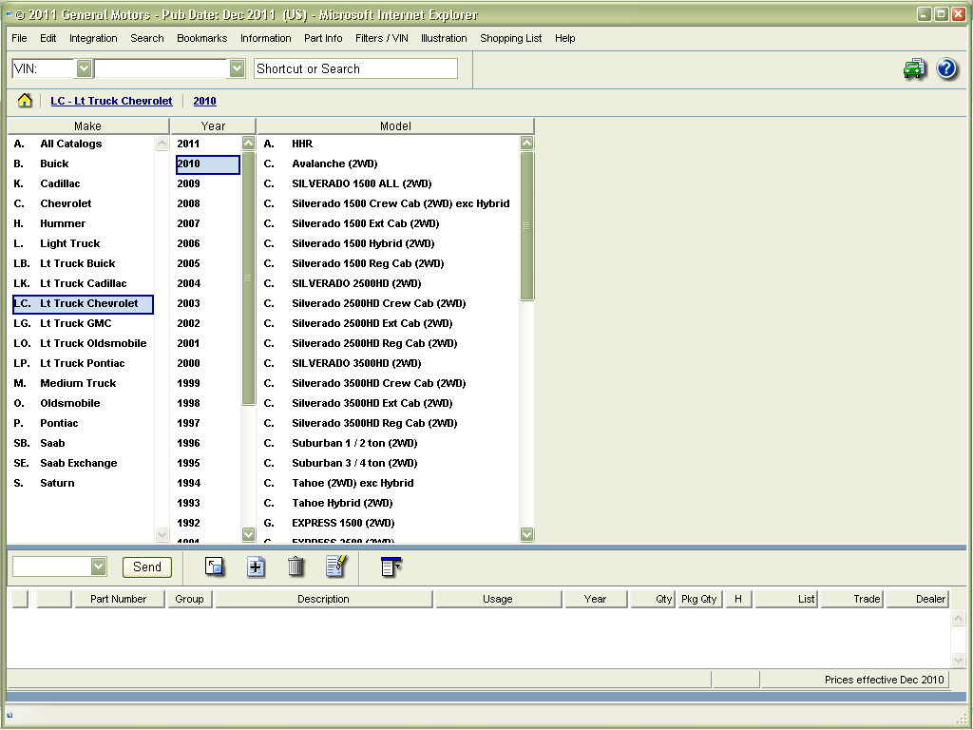Click the trash can delete icon
Viewport: 973px width, 730px height.
[296, 567]
